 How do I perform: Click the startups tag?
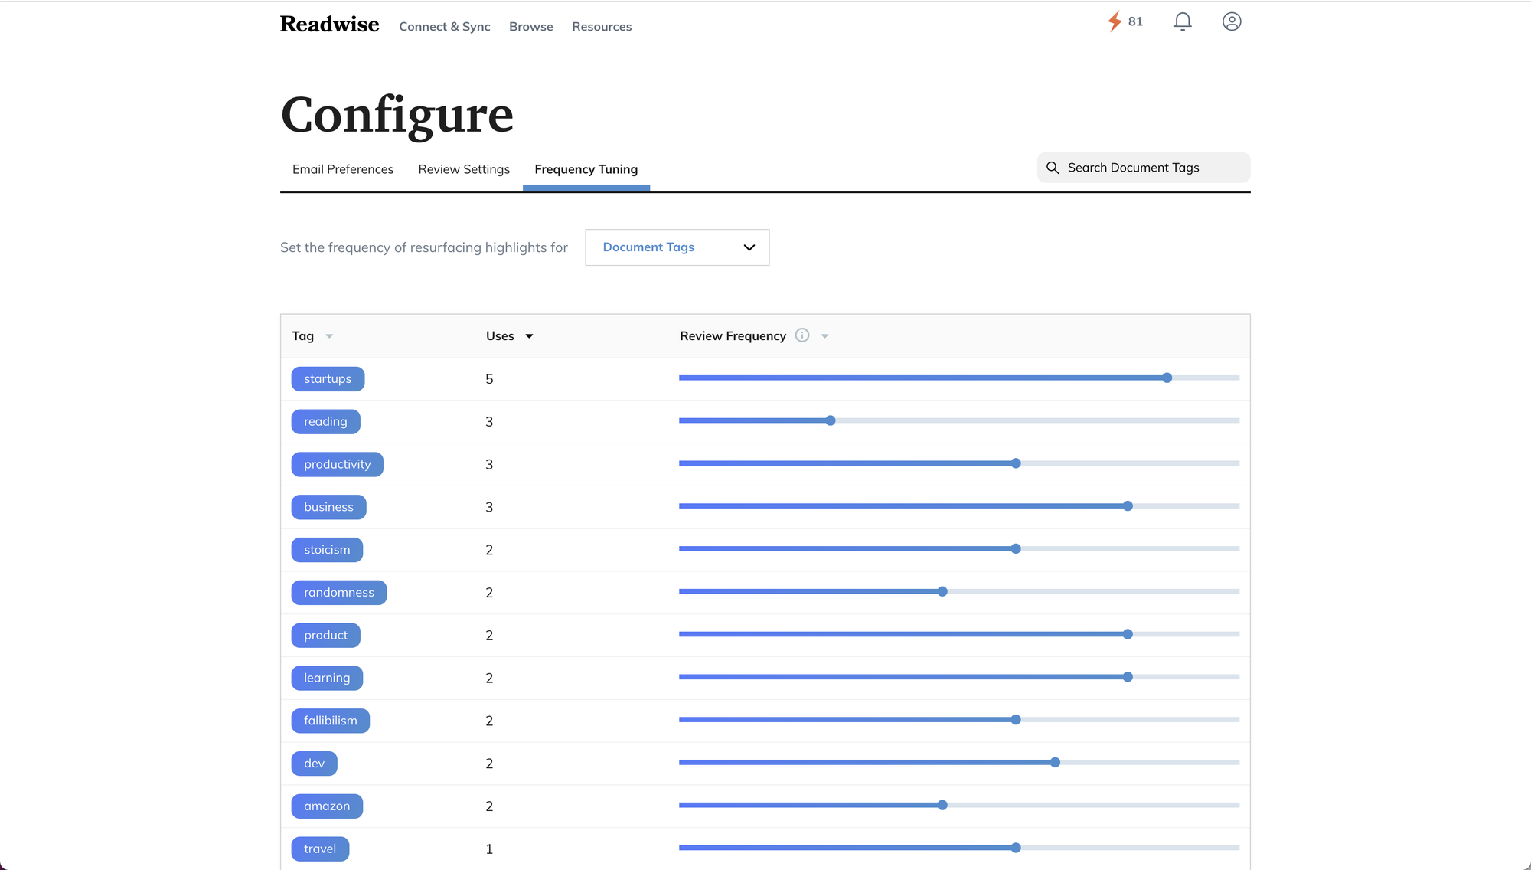click(x=328, y=379)
